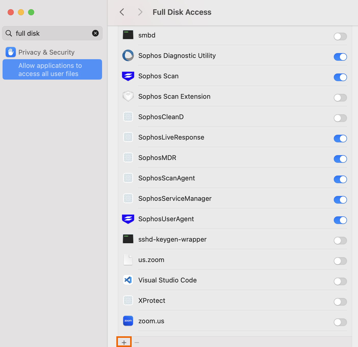Click the minus remove button
The image size is (358, 347).
pos(137,342)
